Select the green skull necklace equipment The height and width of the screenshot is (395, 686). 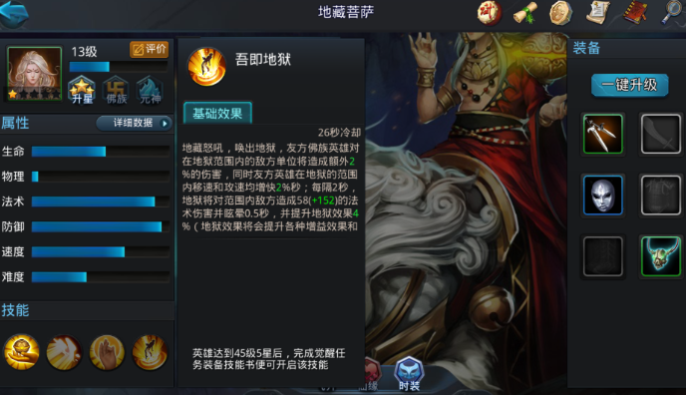(x=661, y=256)
